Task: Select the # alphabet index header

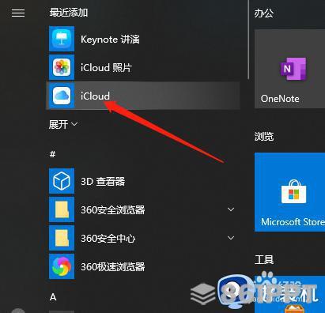Action: [52, 154]
